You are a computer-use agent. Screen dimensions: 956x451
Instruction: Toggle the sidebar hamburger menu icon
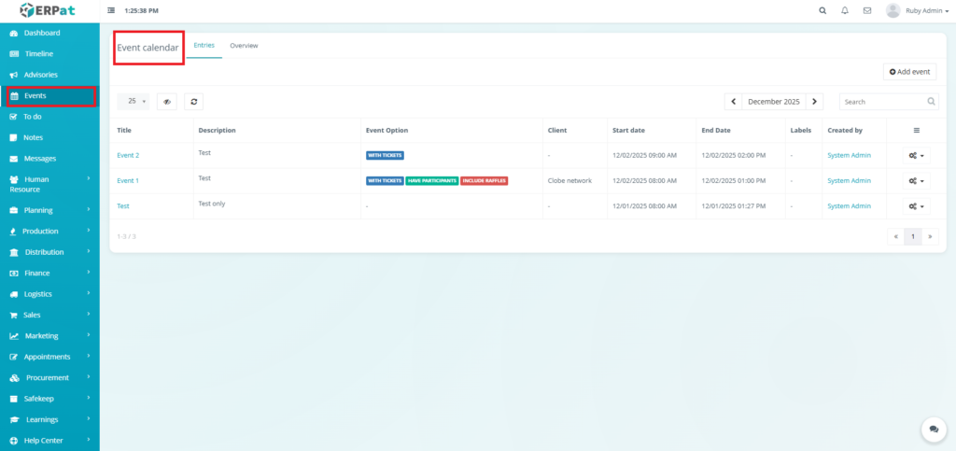point(112,10)
